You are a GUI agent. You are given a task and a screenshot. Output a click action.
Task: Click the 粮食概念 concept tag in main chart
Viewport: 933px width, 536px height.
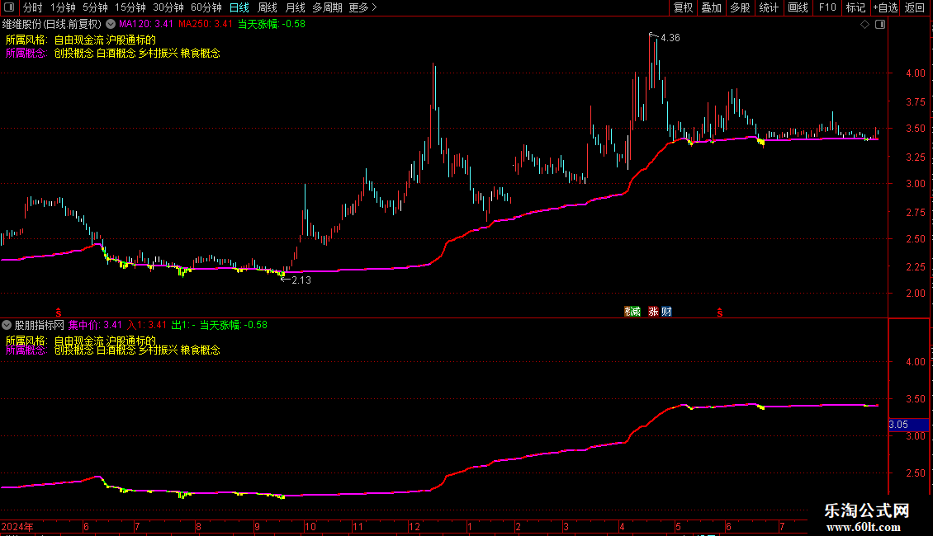(201, 53)
